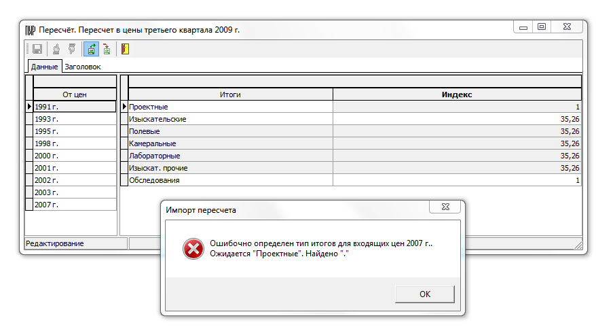
Task: Click the От цен column header
Action: (74, 94)
